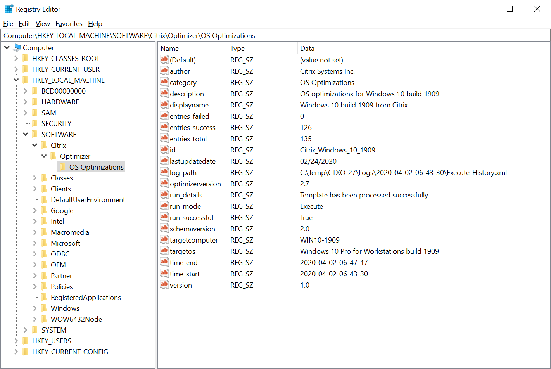This screenshot has height=369, width=551.
Task: Expand the HKEY_CURRENT_USER hive
Action: (16, 69)
